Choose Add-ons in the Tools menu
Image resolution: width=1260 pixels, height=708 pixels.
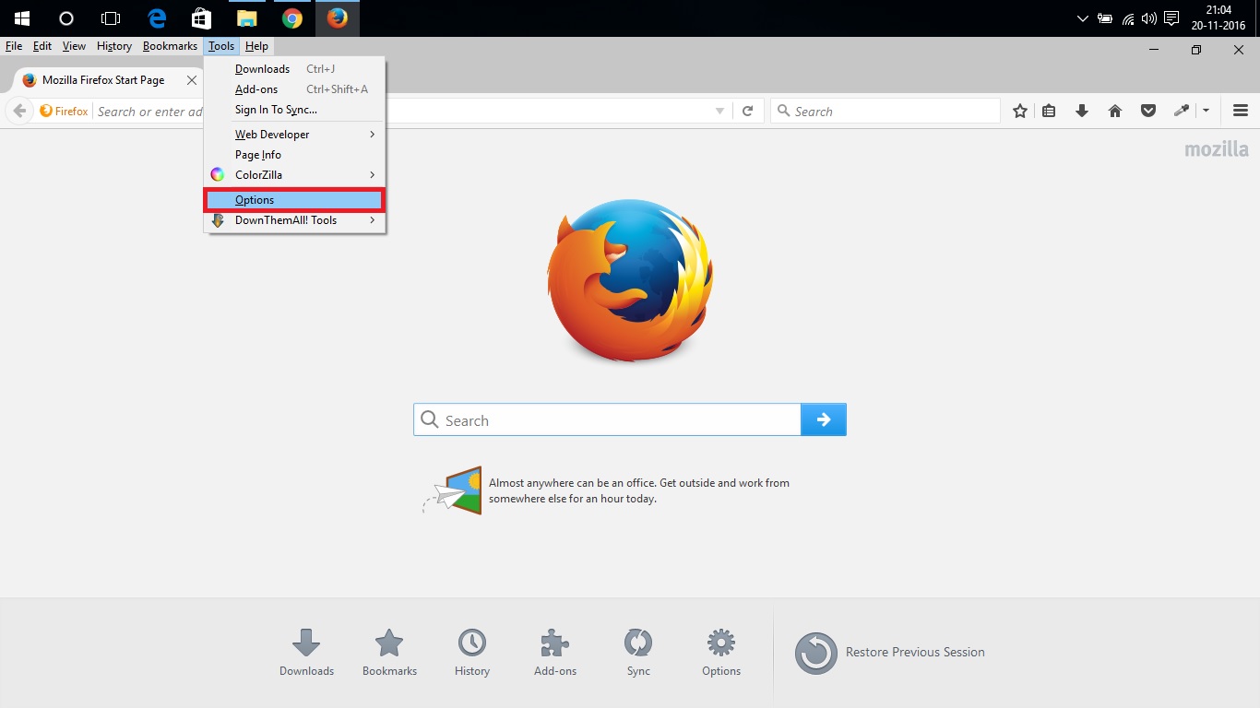point(295,89)
